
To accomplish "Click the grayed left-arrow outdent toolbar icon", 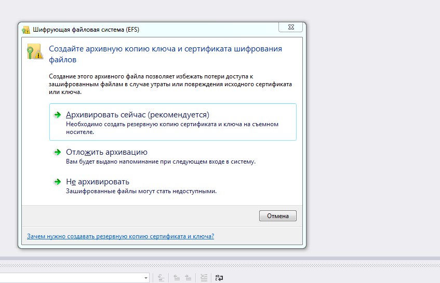I will [177, 278].
